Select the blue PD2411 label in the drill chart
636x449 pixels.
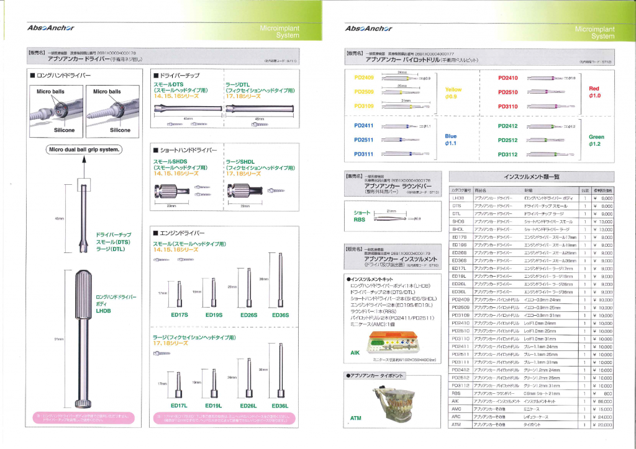point(364,125)
